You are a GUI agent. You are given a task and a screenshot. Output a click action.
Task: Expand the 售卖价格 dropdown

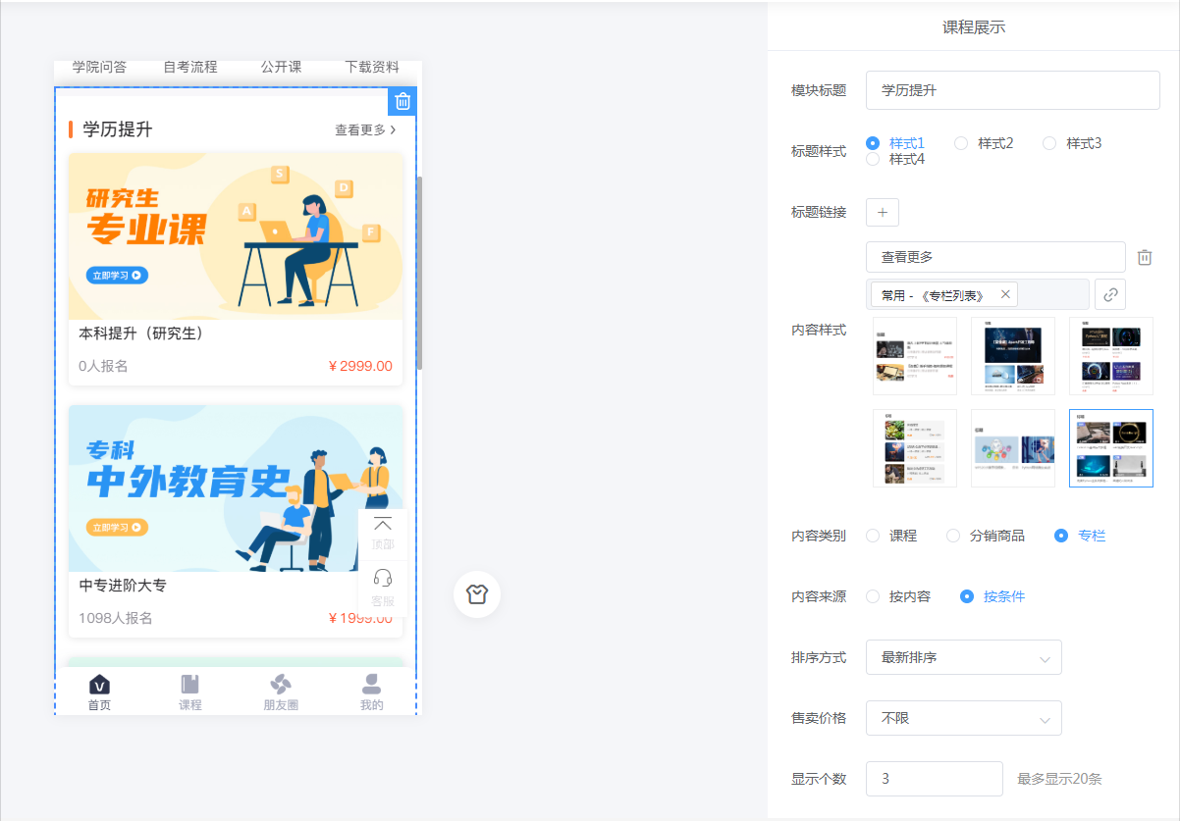pos(963,718)
